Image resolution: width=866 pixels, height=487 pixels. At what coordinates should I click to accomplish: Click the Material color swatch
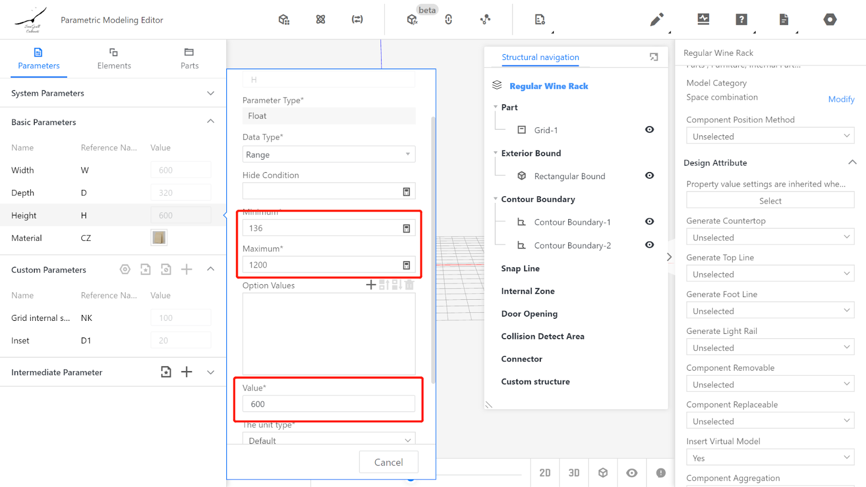159,238
